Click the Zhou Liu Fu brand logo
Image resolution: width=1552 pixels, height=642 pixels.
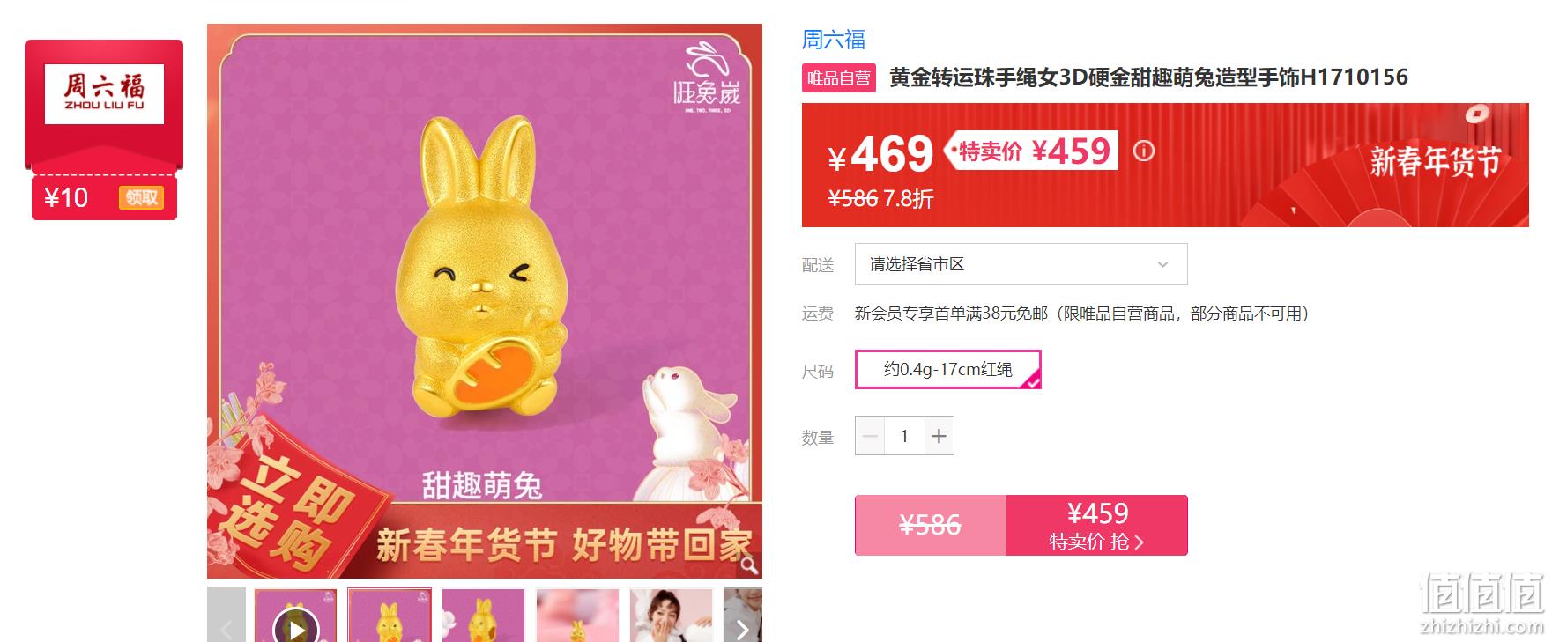click(104, 94)
